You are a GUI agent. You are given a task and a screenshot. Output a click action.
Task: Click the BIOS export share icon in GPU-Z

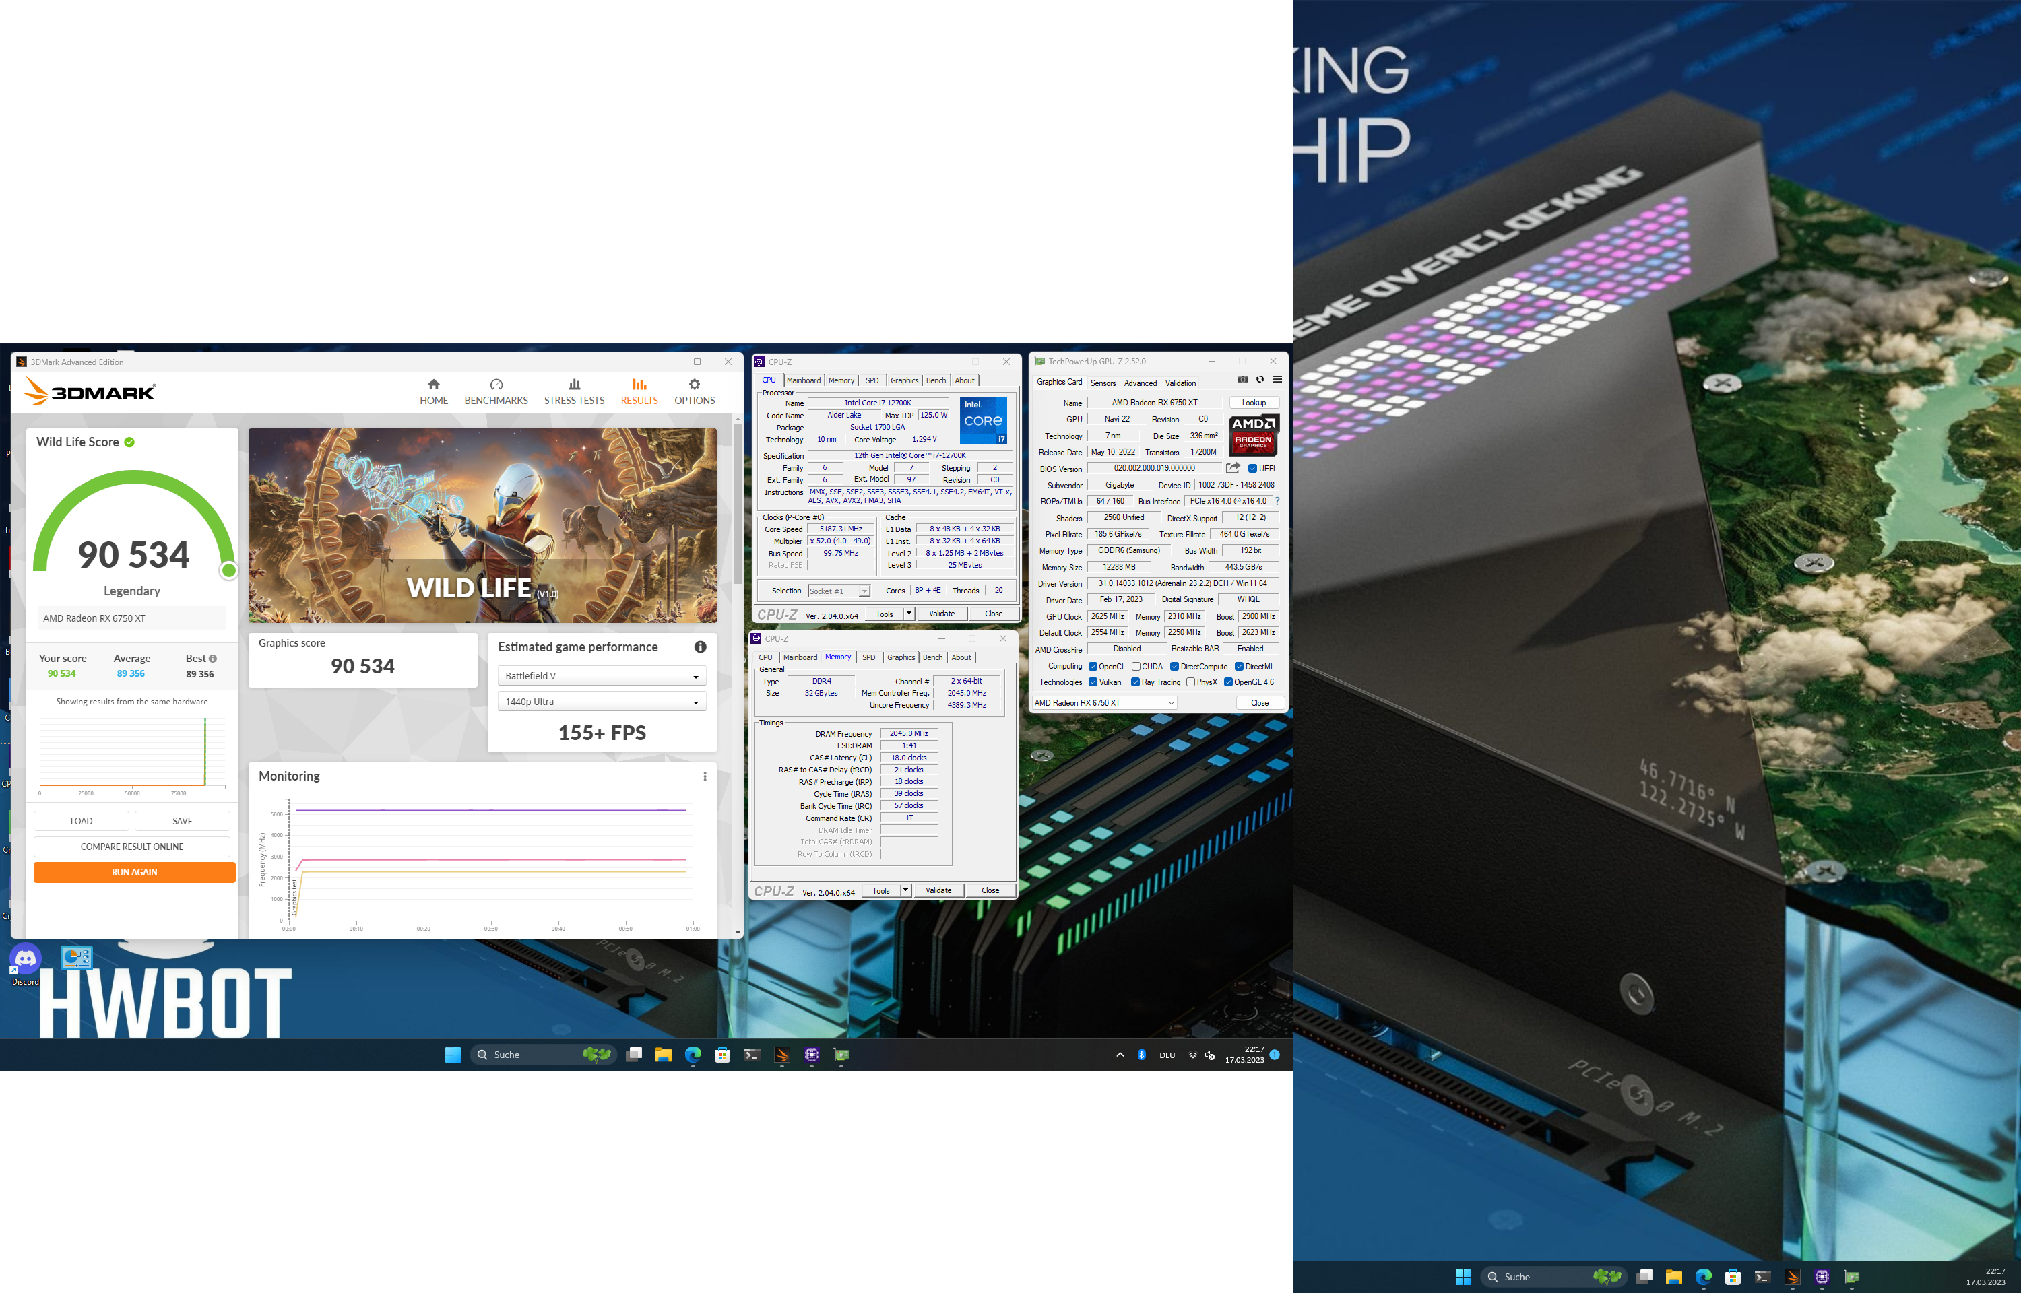1233,467
